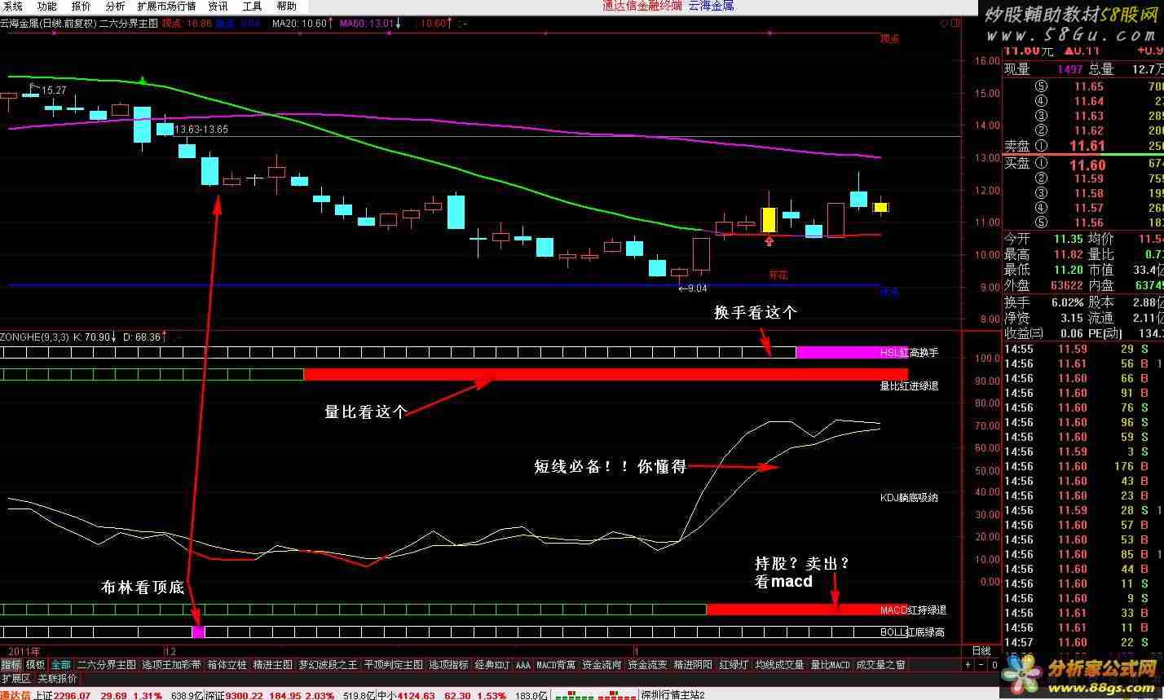Image resolution: width=1164 pixels, height=700 pixels.
Task: Open the 日线 period selector
Action: [981, 651]
